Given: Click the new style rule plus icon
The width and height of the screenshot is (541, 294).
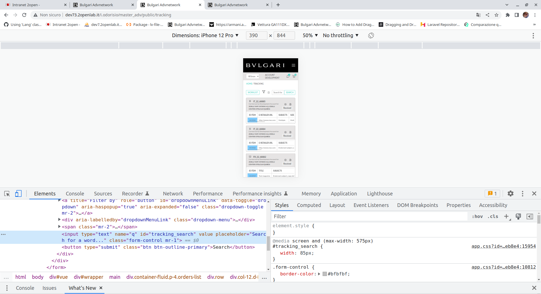Looking at the screenshot, I should point(507,217).
